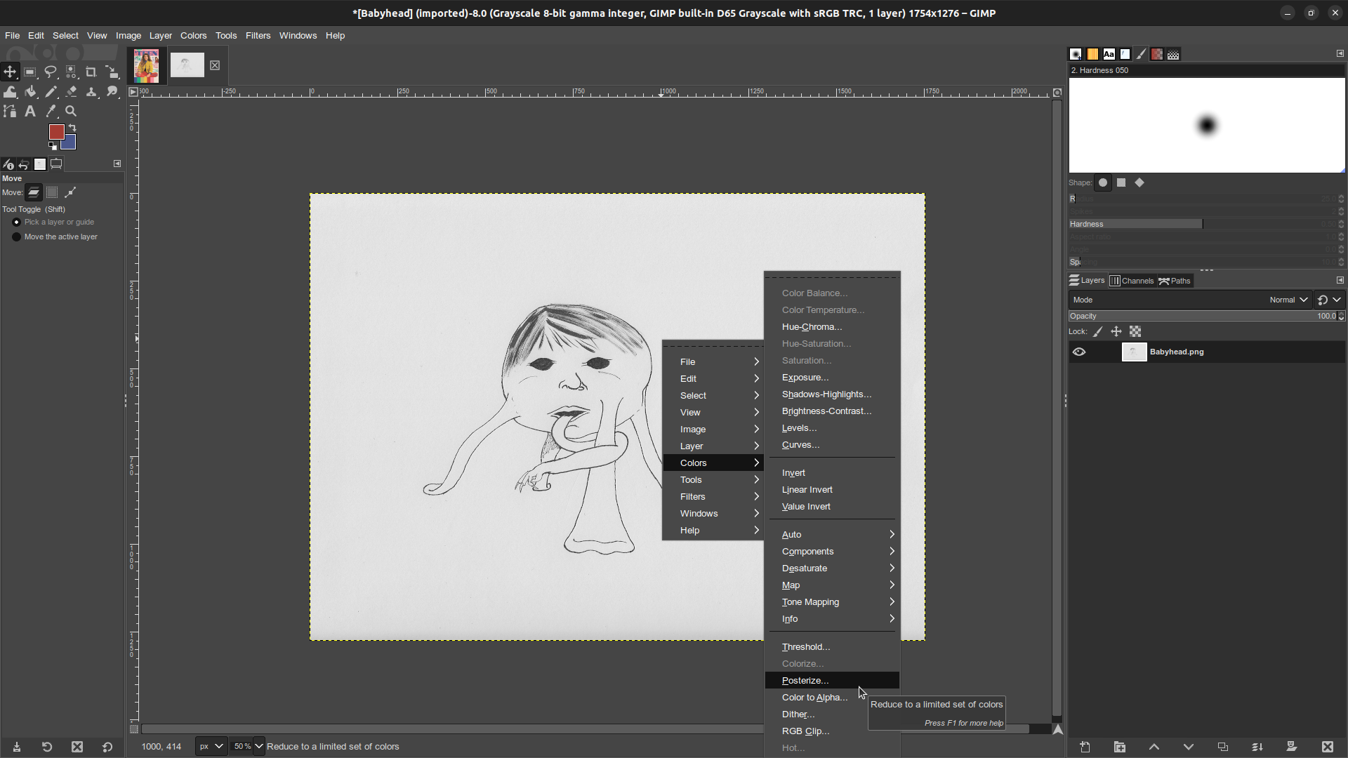Image resolution: width=1348 pixels, height=758 pixels.
Task: Select the Free Select lasso tool
Action: [x=51, y=72]
